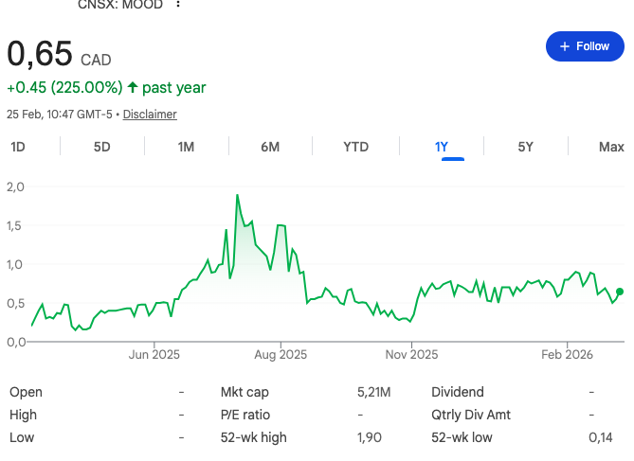Switch to the 1D chart range
634x461 pixels.
coord(18,147)
